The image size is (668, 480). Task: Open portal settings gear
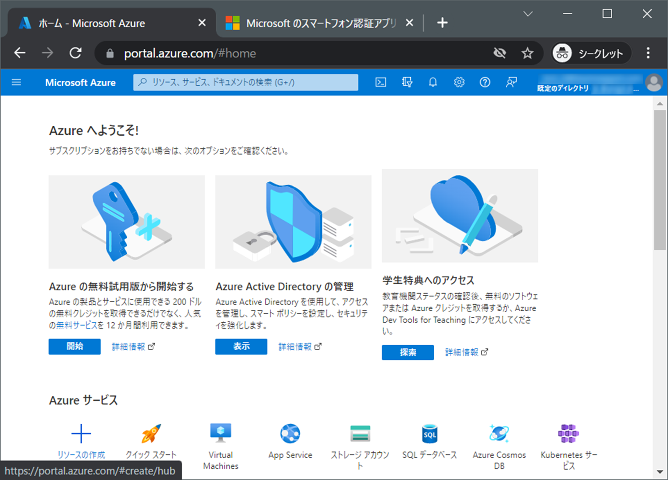[x=459, y=82]
